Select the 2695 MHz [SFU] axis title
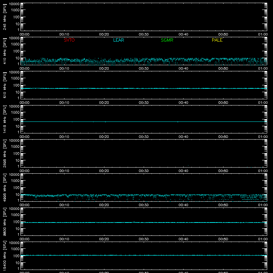273x273 pixels. [x=4, y=154]
